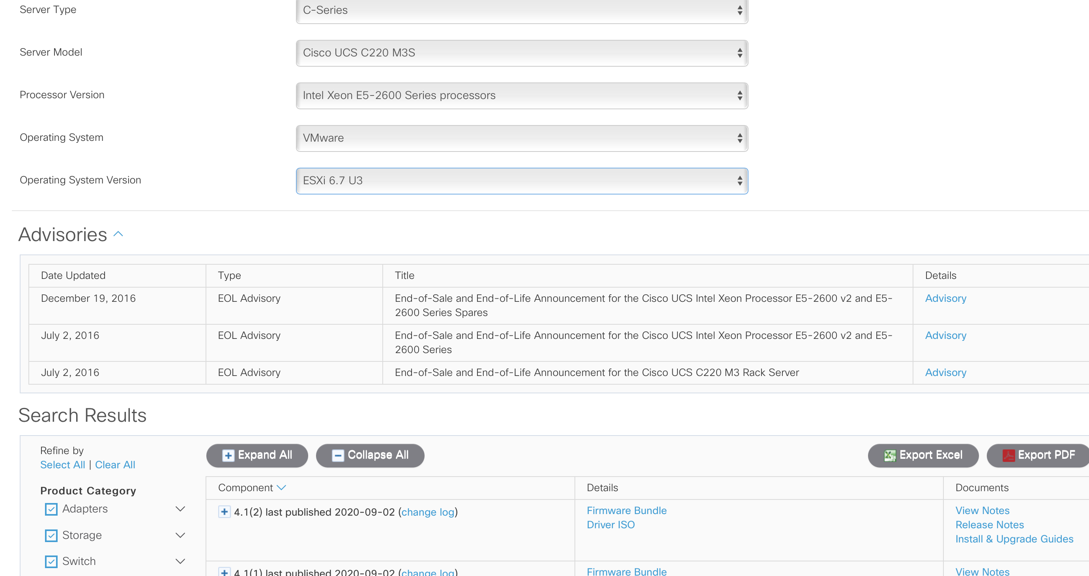
Task: Open the Server Model dropdown
Action: (522, 53)
